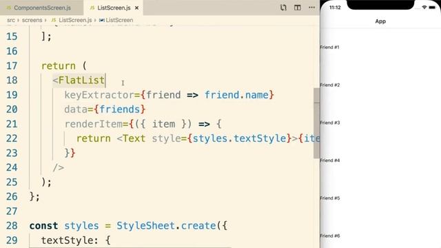Select the ListScreen.js editor tab
441x248 pixels.
(113, 8)
